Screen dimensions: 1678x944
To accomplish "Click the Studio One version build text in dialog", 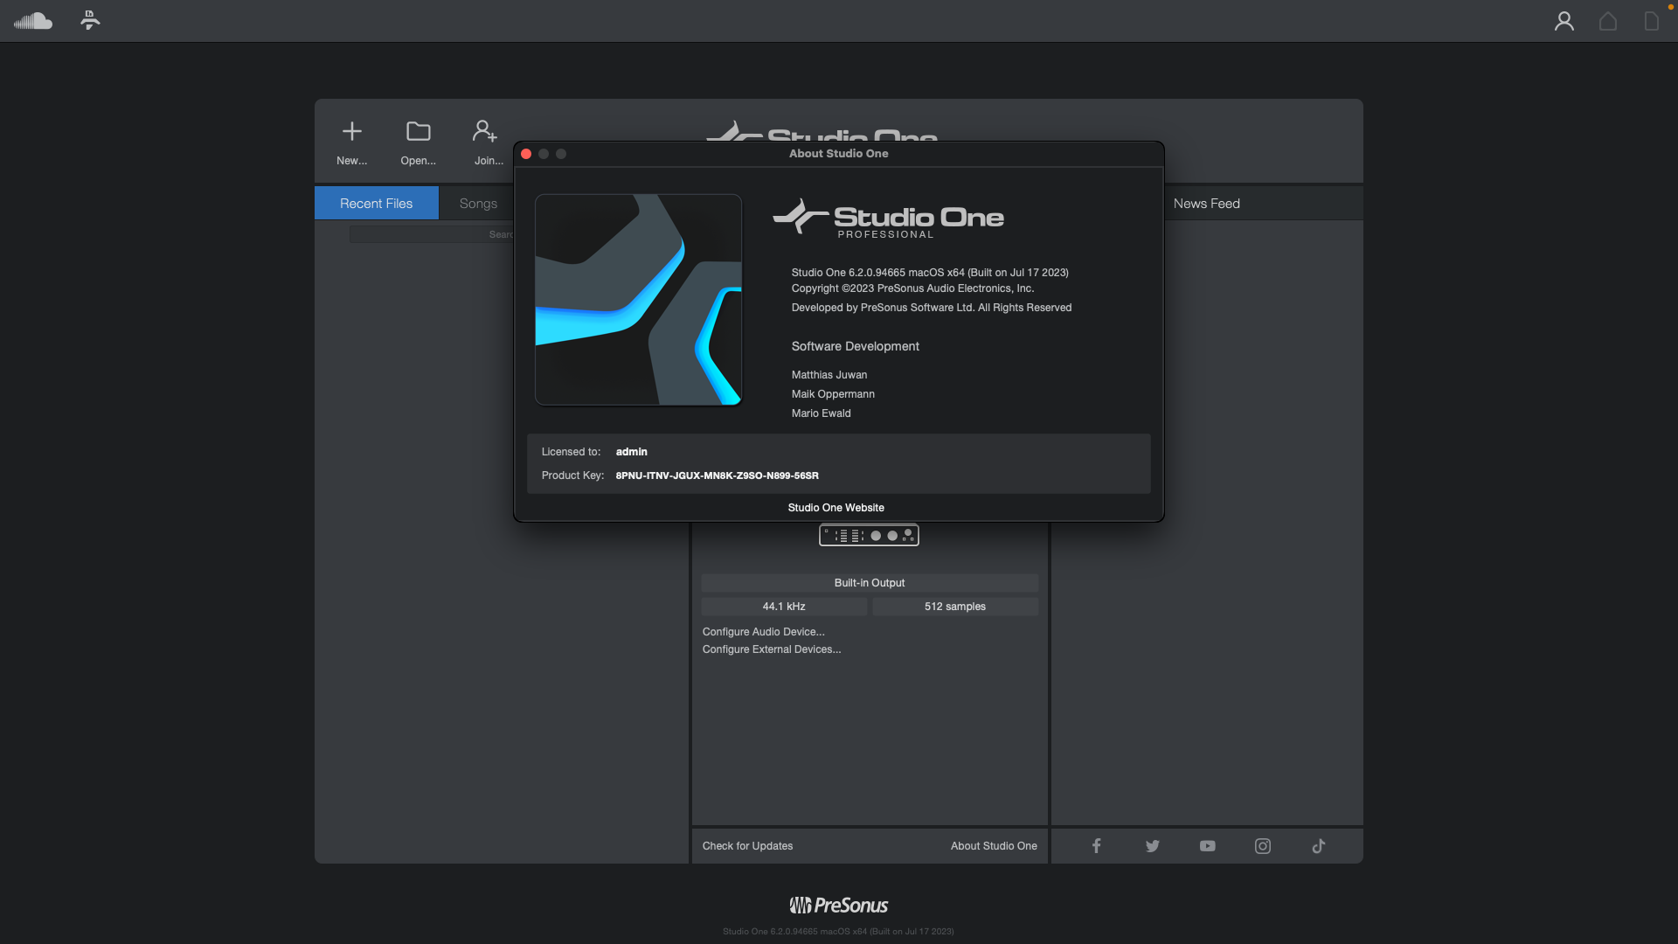I will coord(930,273).
